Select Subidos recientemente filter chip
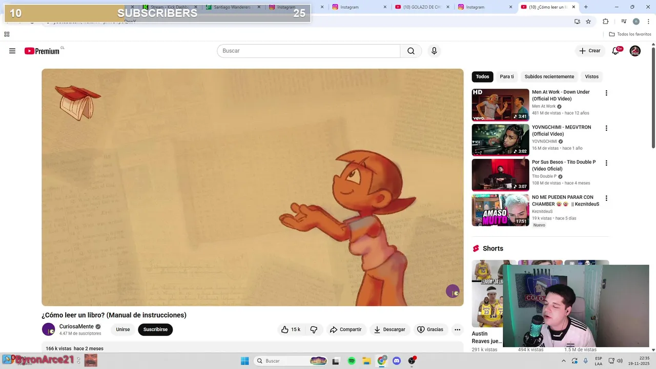The height and width of the screenshot is (369, 656). pyautogui.click(x=549, y=76)
